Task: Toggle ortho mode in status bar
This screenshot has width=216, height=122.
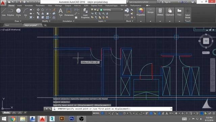Action: tap(121, 113)
